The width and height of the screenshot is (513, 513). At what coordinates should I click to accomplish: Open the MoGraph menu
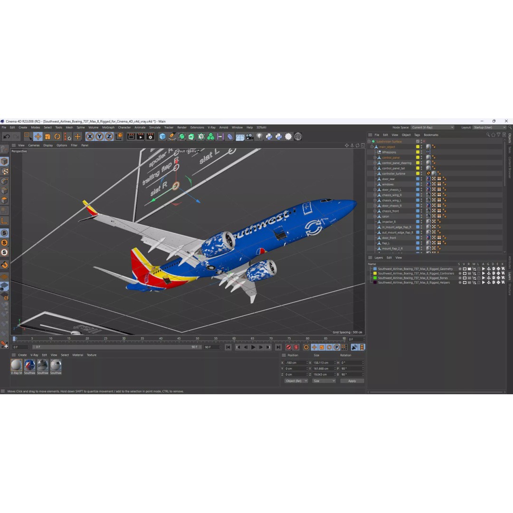click(108, 128)
